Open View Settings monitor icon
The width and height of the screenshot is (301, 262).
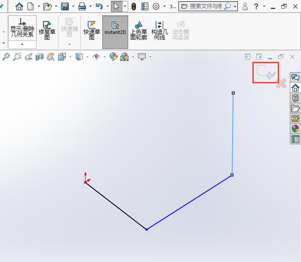(x=142, y=57)
